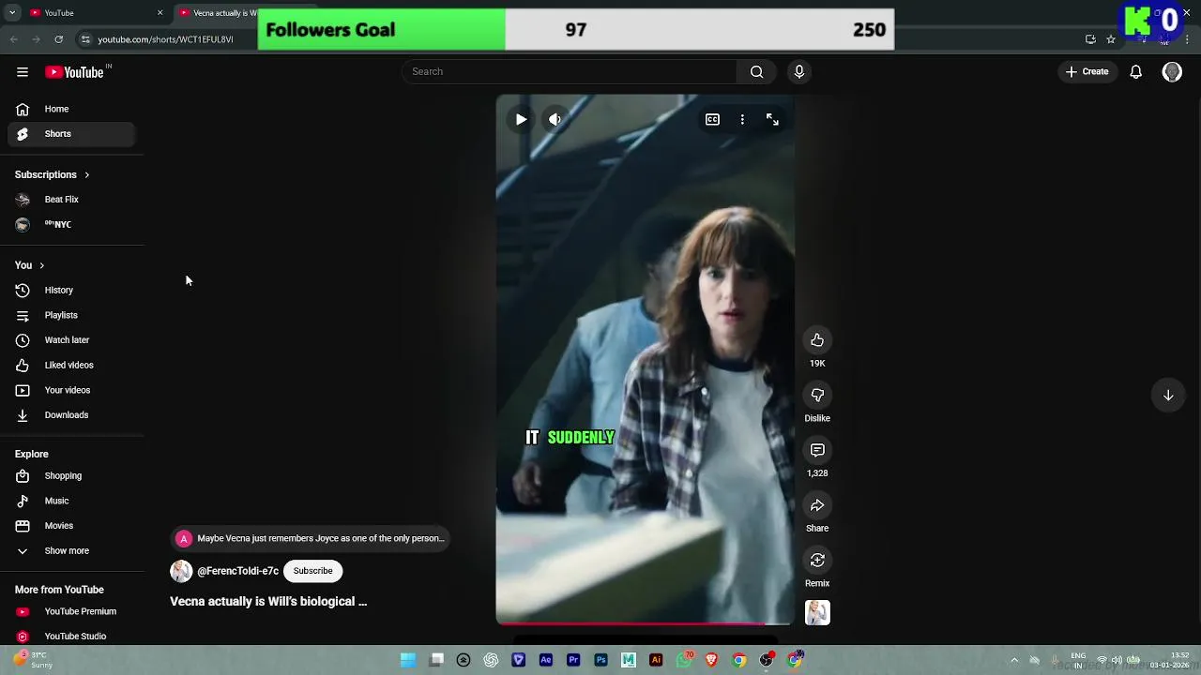
Task: Open Music under Explore
Action: (x=71, y=501)
